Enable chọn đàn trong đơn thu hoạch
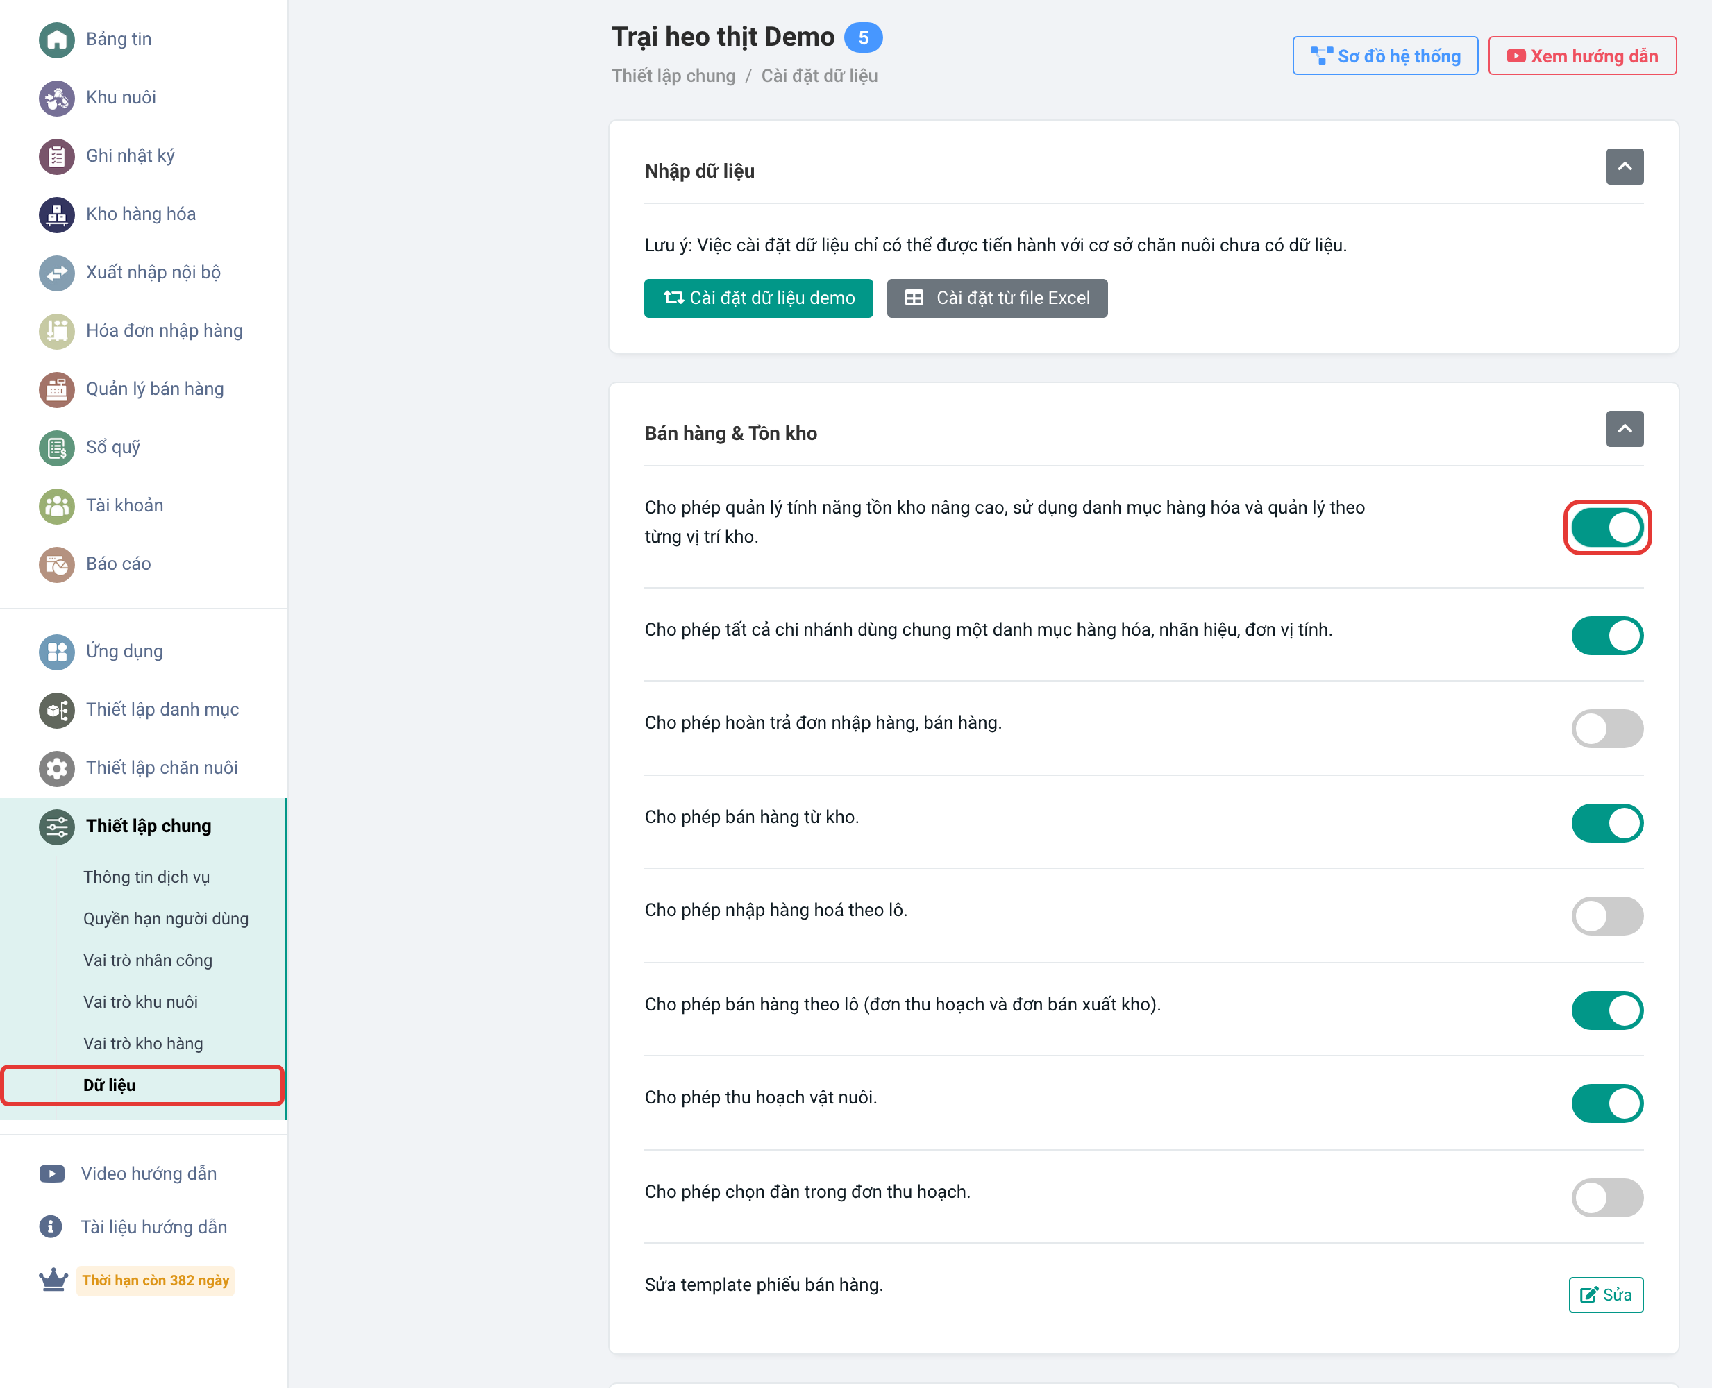This screenshot has height=1388, width=1712. pos(1606,1198)
